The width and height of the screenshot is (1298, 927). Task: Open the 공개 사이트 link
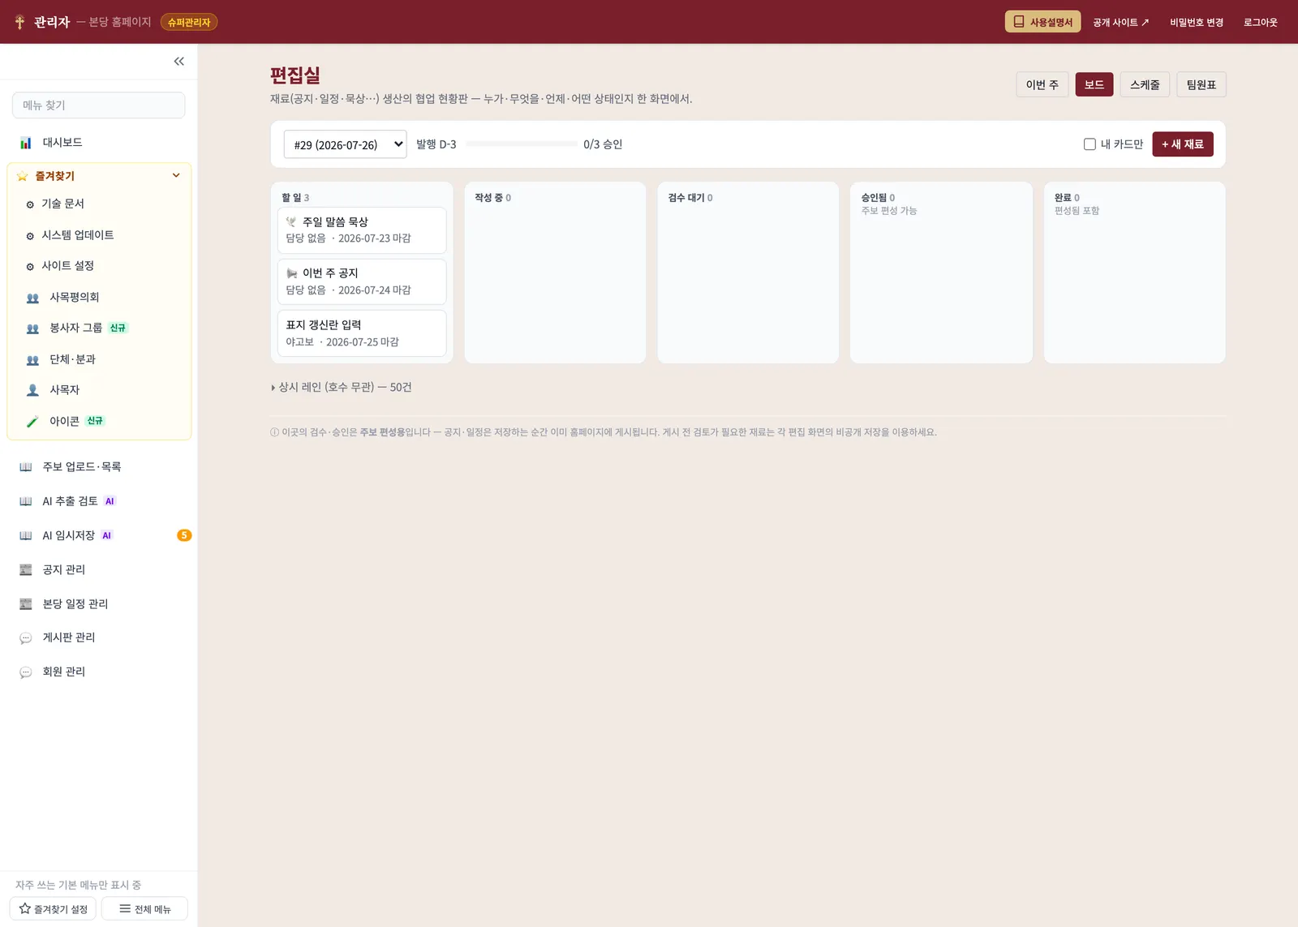tap(1120, 22)
